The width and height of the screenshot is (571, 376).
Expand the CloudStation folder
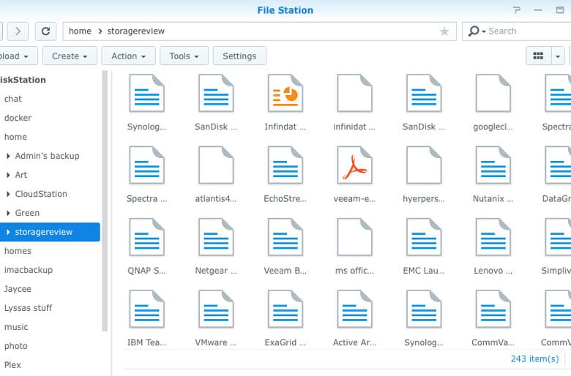point(8,194)
